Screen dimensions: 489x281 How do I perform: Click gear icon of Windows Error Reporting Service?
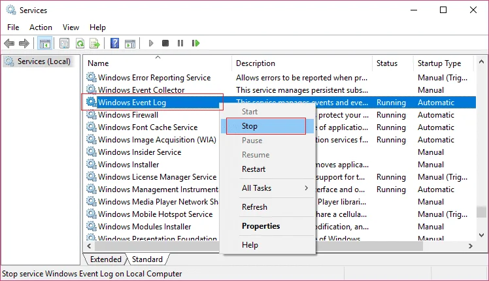pyautogui.click(x=92, y=77)
